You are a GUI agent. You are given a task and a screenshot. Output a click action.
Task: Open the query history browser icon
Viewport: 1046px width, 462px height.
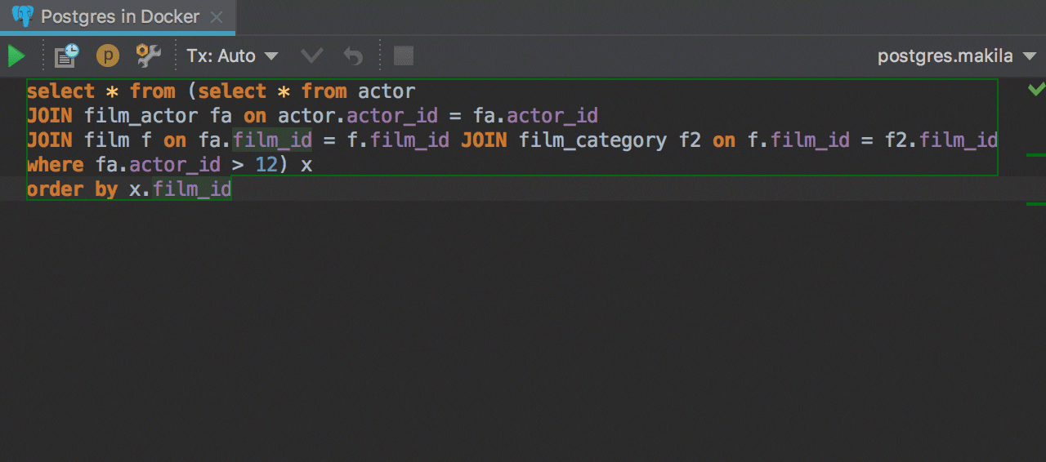(x=66, y=56)
